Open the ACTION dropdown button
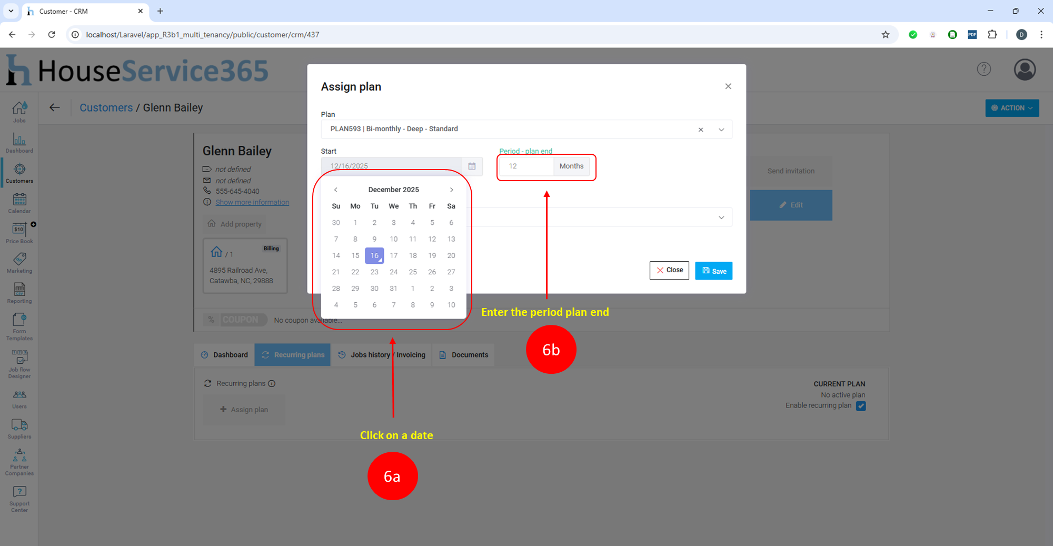This screenshot has width=1053, height=546. pos(1012,108)
